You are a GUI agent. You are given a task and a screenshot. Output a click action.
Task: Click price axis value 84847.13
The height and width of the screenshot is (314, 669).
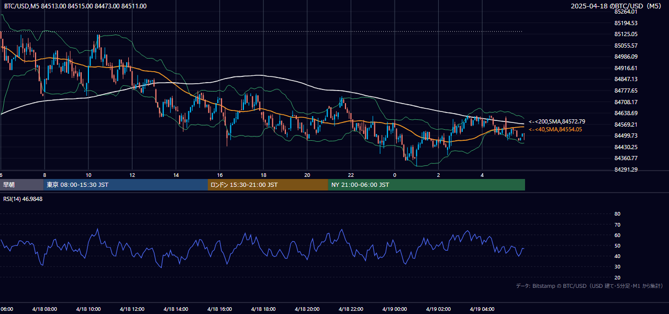click(x=626, y=79)
